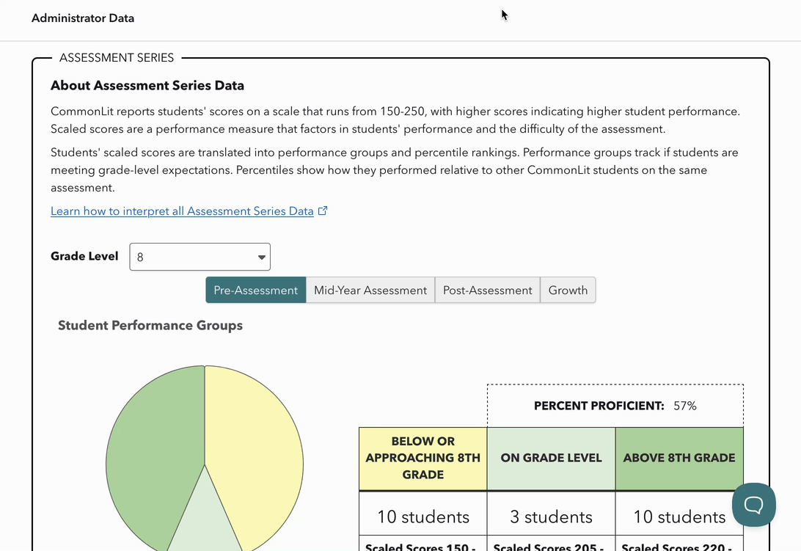Switch to the Mid-Year Assessment tab

click(370, 290)
